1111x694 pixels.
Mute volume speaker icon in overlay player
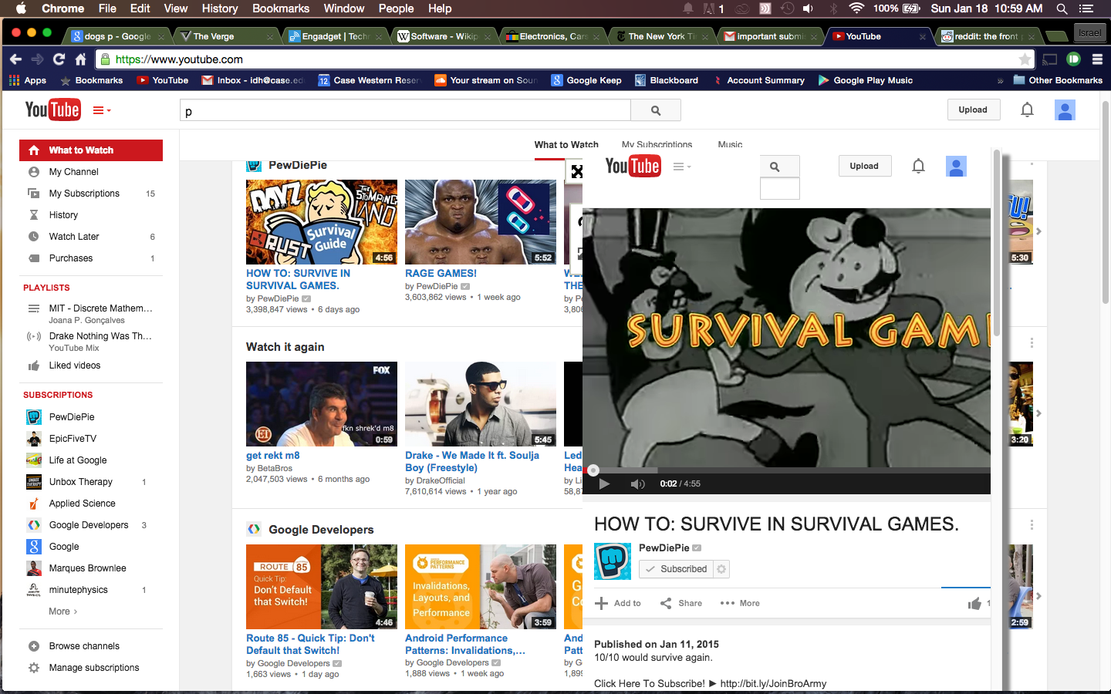[637, 483]
